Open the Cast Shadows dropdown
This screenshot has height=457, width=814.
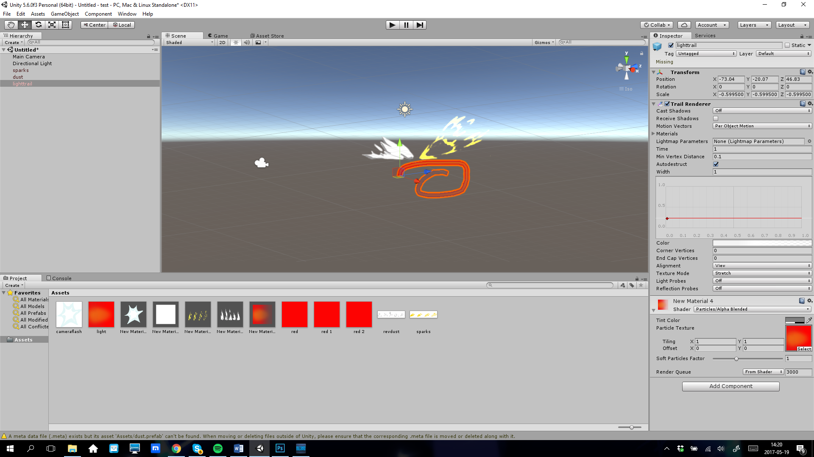[x=762, y=111]
